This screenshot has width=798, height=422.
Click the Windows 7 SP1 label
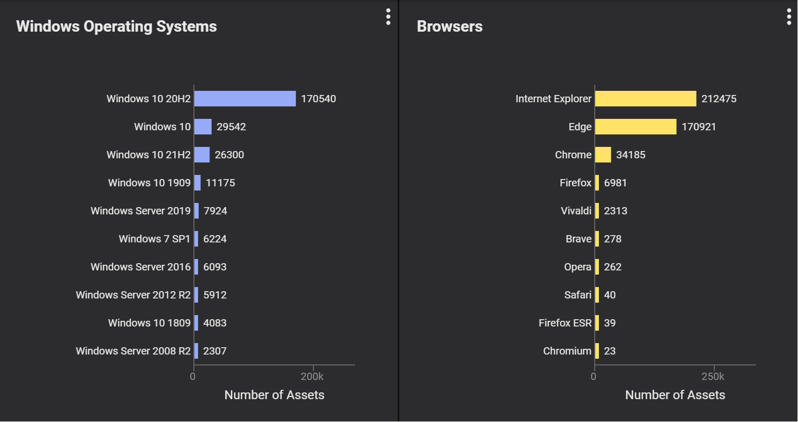pyautogui.click(x=154, y=239)
